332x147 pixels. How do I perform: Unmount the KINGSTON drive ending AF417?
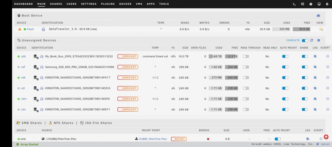pyautogui.click(x=128, y=78)
